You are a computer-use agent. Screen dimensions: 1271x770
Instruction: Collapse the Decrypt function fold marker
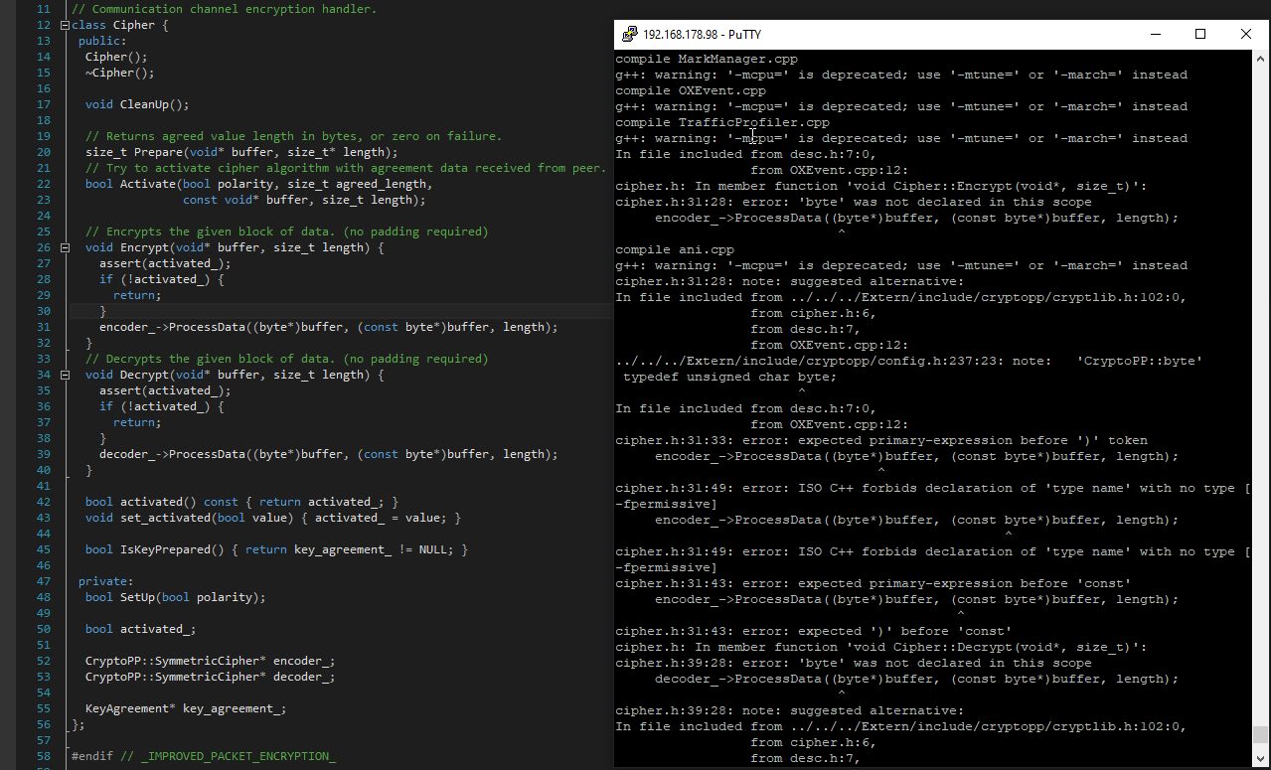[65, 375]
